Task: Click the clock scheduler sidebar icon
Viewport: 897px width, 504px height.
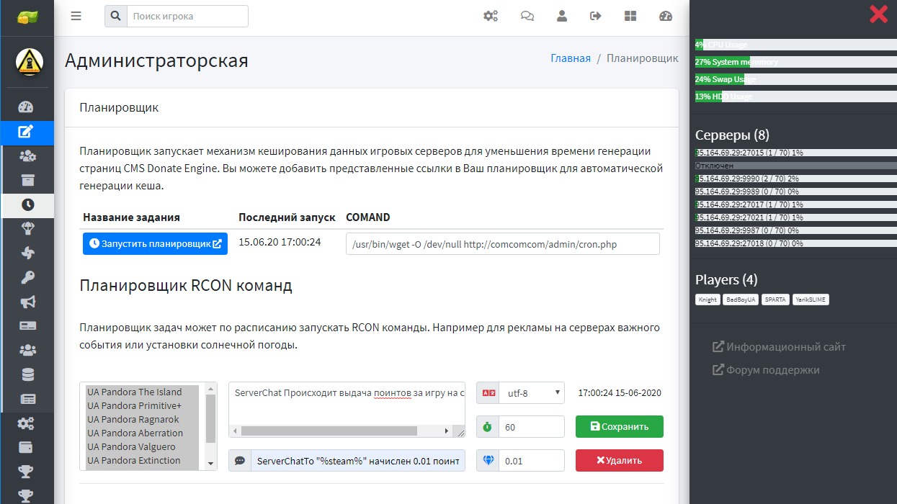Action: (x=27, y=204)
